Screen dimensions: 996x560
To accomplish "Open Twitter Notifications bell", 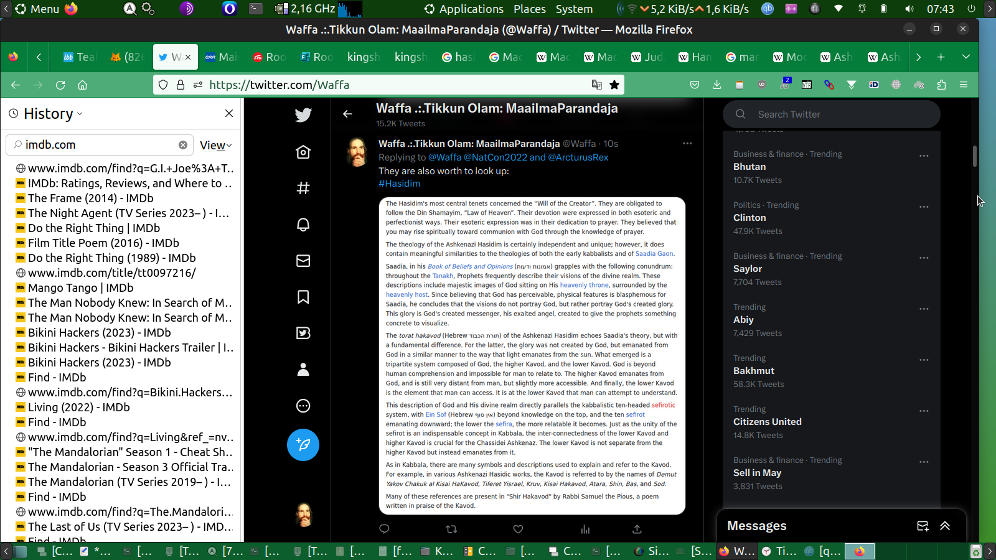I will pos(303,225).
